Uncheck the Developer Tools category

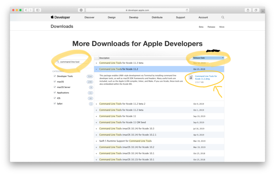pos(55,76)
